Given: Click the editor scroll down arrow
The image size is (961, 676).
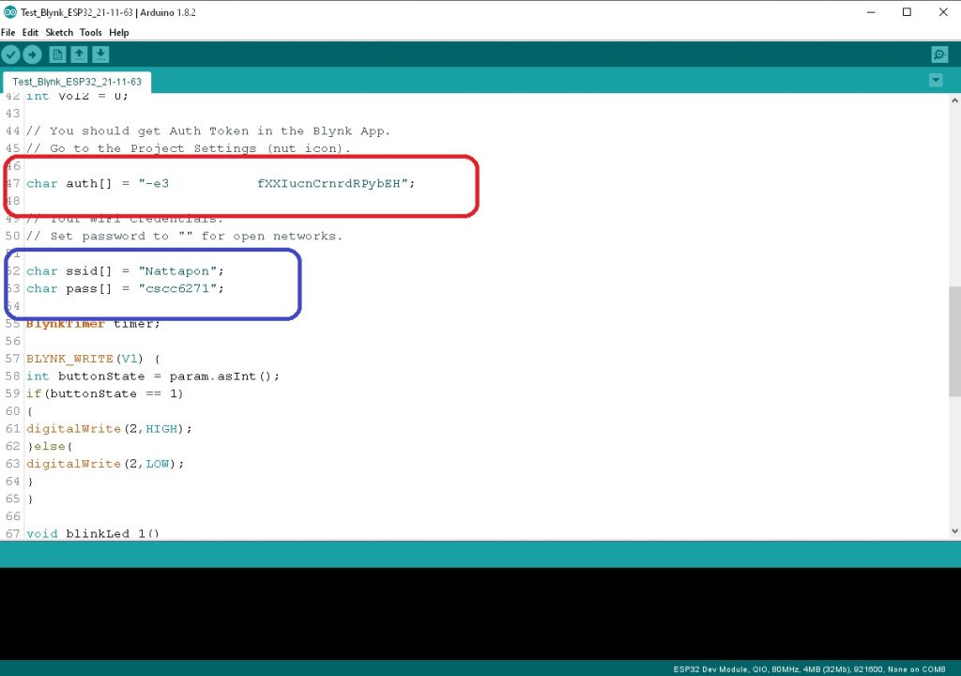Looking at the screenshot, I should 954,531.
